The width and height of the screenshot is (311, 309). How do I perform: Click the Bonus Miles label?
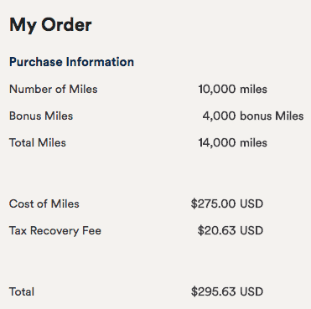point(41,116)
